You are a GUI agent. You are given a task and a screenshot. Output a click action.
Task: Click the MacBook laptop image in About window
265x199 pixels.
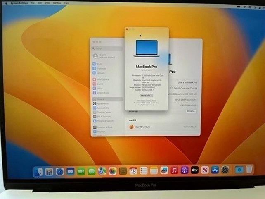[x=147, y=48]
